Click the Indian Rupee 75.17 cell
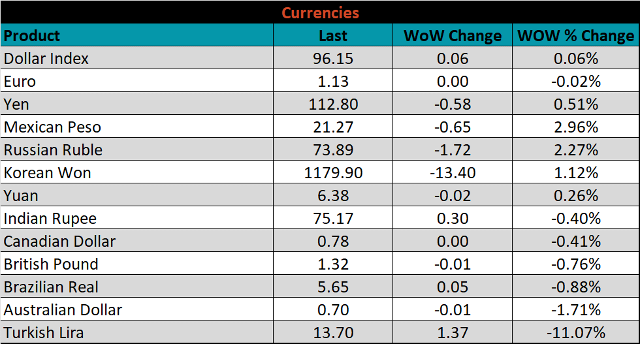Viewport: 640px width, 344px height. (333, 219)
